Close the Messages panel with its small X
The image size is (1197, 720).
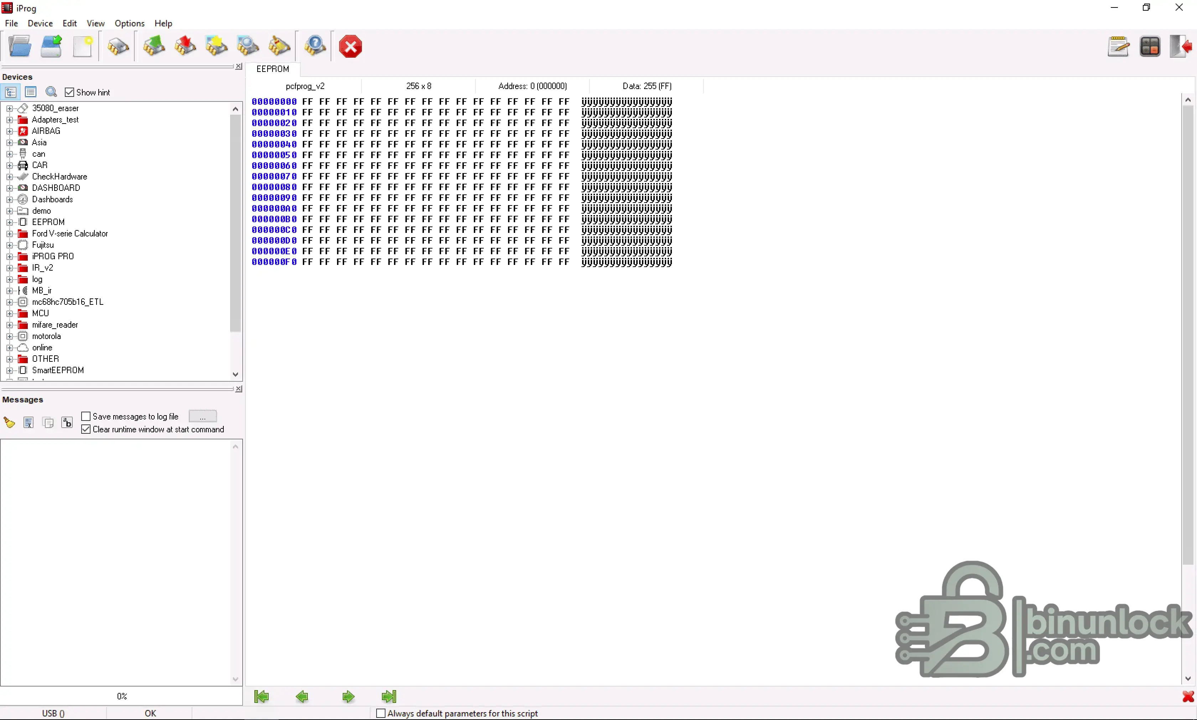click(x=239, y=389)
